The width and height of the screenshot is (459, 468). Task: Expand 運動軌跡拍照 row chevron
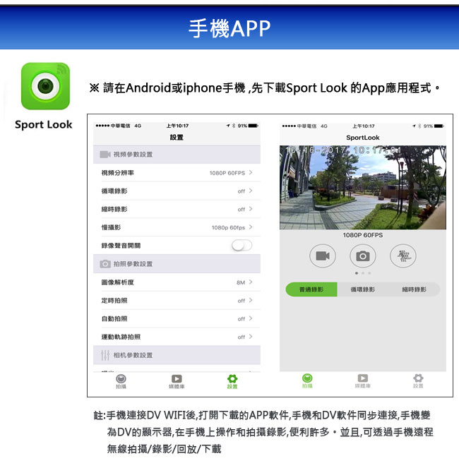click(x=251, y=337)
